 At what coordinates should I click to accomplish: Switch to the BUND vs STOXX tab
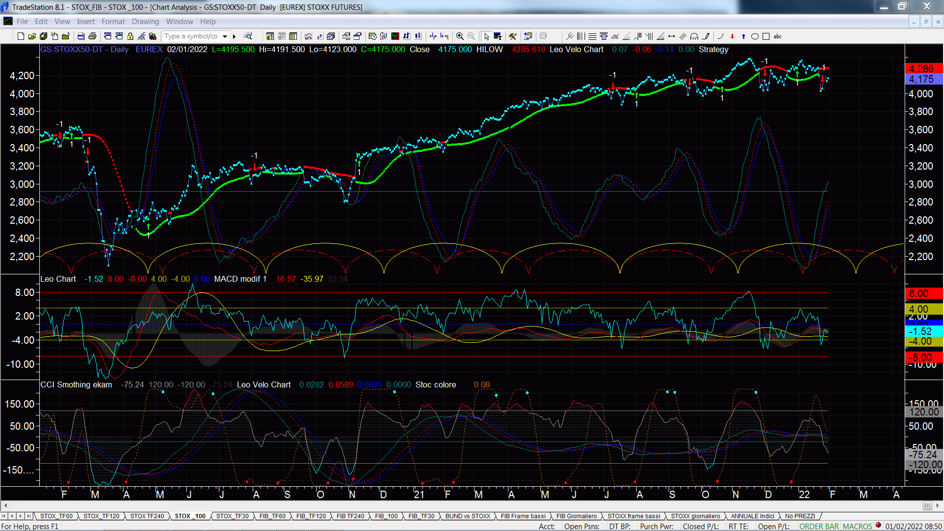468,516
